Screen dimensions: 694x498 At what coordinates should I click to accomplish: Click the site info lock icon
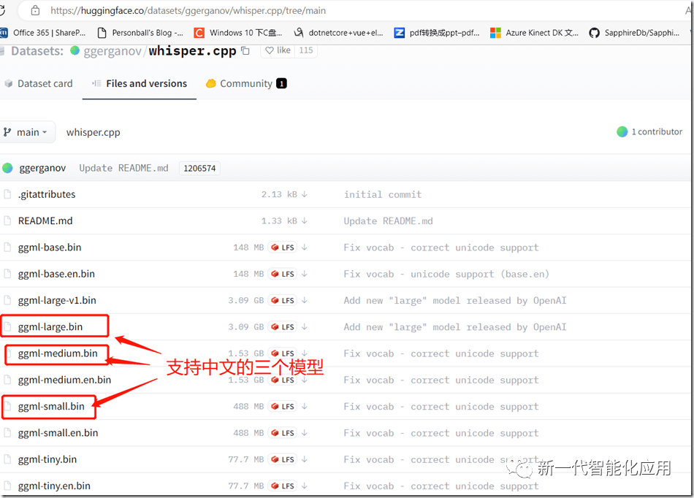(34, 11)
